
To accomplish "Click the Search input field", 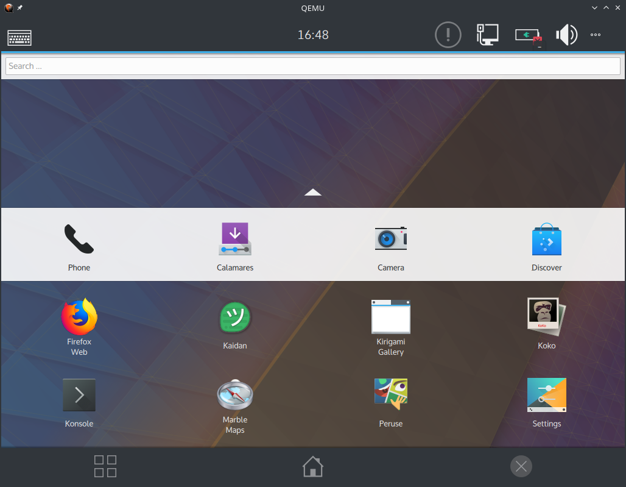I will click(x=313, y=66).
